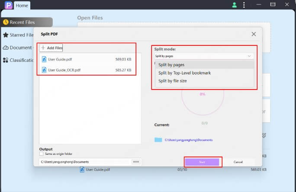Click the 569.03 KB size for User Guide.pdf in dialog
The height and width of the screenshot is (192, 296).
(x=123, y=59)
